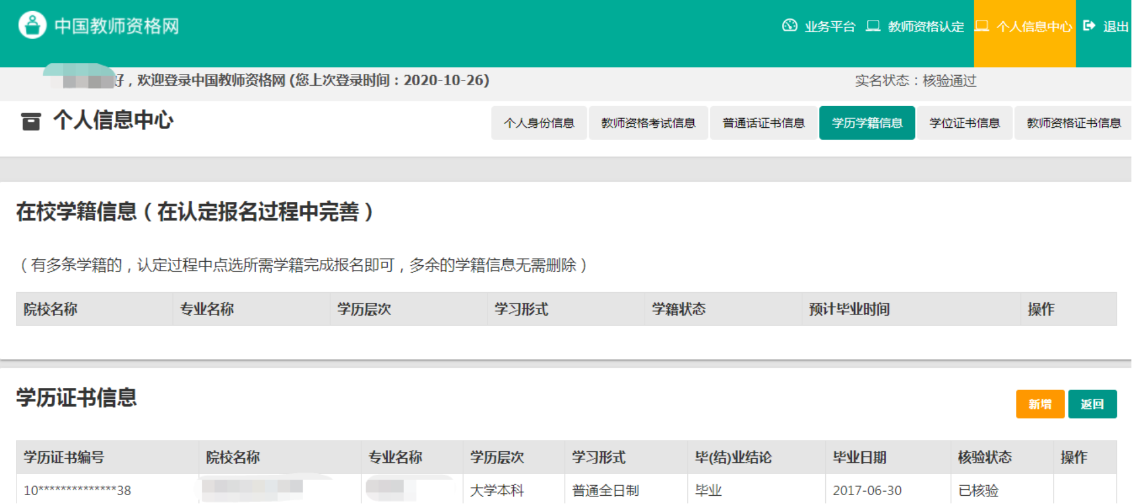Go to the 学位证书信息 tab
This screenshot has height=504, width=1132.
click(x=964, y=123)
